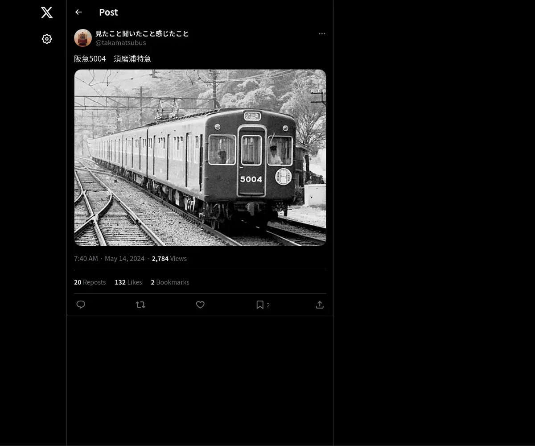The image size is (535, 446).
Task: Open the share upload icon
Action: tap(320, 305)
